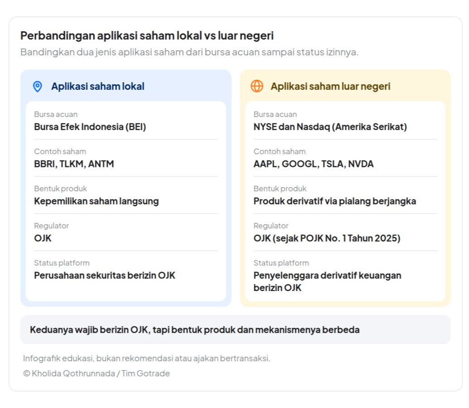Click the 'Aplikasi saham lokal' card title
Screen dimensions: 469x408
click(x=98, y=86)
